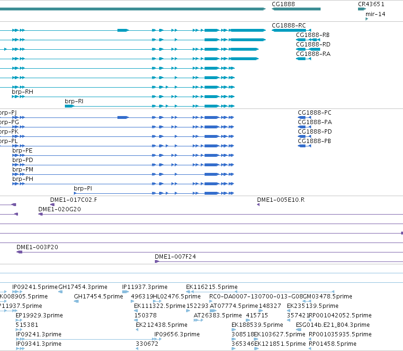Click the teal CG1888 gene bar
This screenshot has height=351, width=403.
[296, 9]
